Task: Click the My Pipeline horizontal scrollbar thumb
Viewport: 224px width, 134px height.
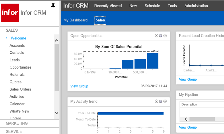Action: coord(202,119)
